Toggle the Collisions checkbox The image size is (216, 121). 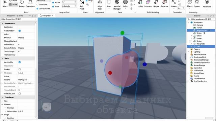point(37,4)
